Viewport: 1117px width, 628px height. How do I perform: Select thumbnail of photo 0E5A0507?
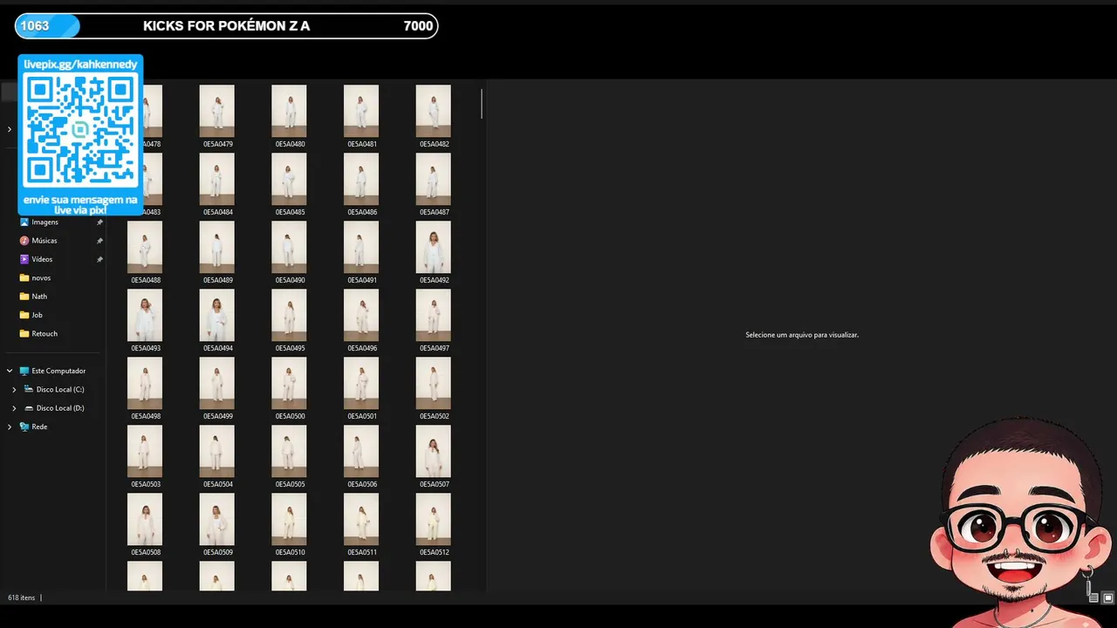pos(434,451)
